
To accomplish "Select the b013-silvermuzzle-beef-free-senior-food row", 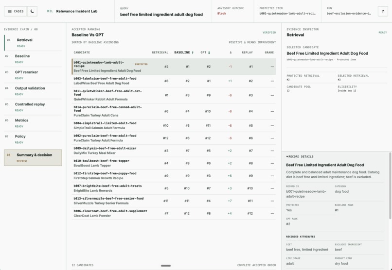I will (174, 201).
